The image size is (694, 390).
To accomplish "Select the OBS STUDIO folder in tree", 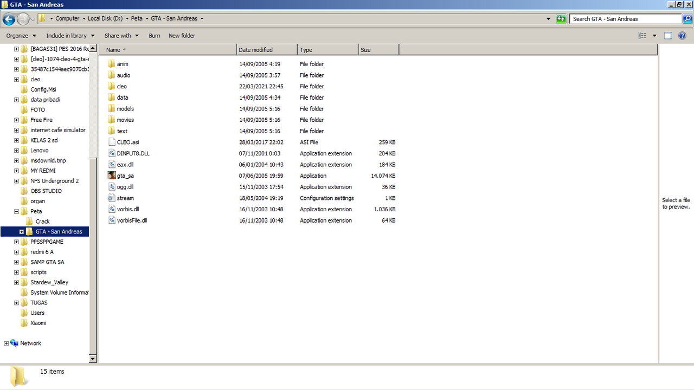I will (46, 191).
